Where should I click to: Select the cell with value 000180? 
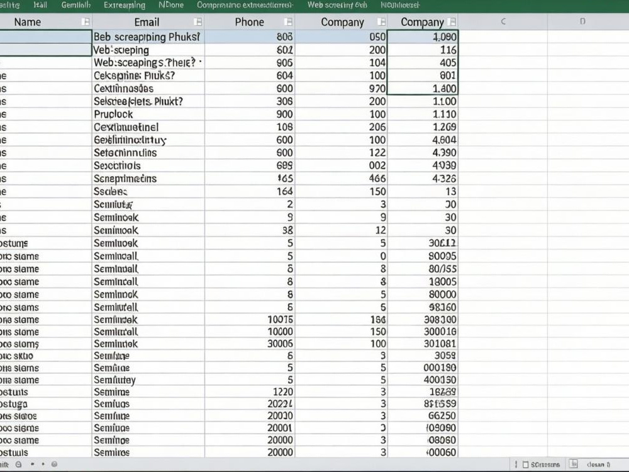[x=423, y=368]
